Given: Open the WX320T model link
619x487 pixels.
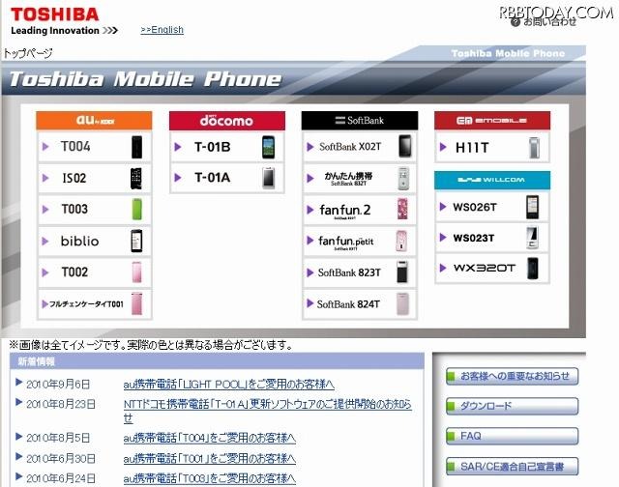Looking at the screenshot, I should [485, 269].
